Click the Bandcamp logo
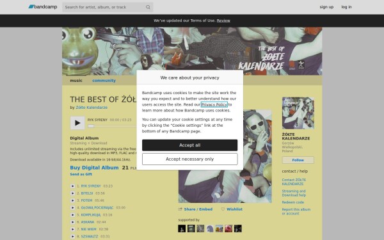This screenshot has height=240, width=384. (x=43, y=7)
